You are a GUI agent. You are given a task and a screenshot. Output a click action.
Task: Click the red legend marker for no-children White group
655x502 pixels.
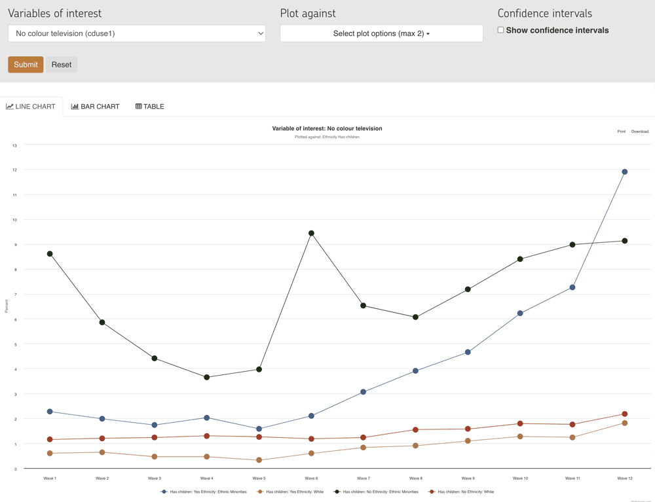(432, 492)
